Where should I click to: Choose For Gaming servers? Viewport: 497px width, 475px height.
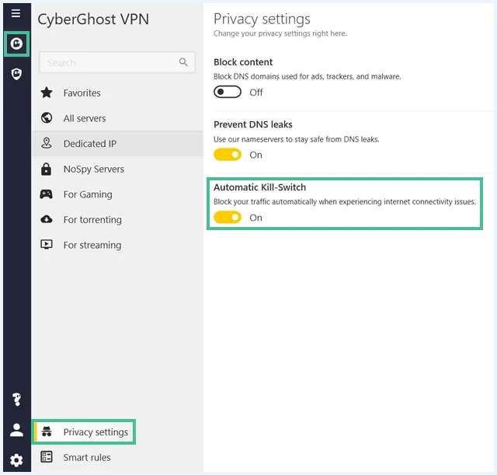[117, 194]
